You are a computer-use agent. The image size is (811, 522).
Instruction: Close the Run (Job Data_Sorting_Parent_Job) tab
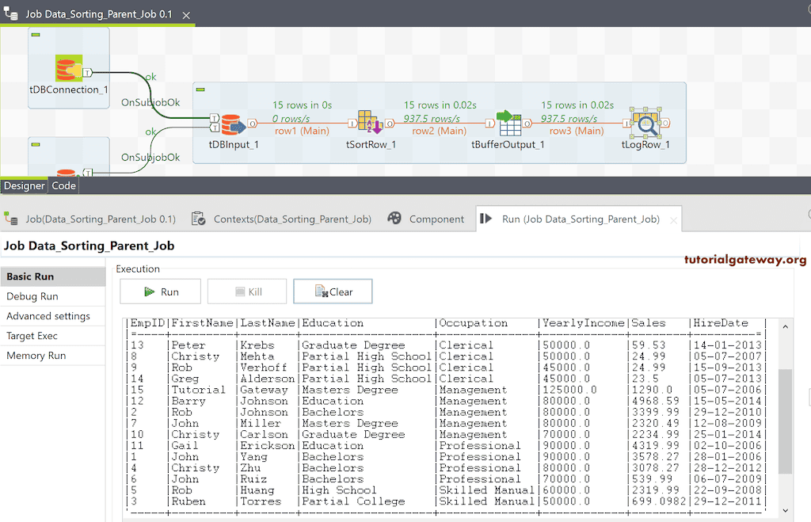(x=672, y=219)
